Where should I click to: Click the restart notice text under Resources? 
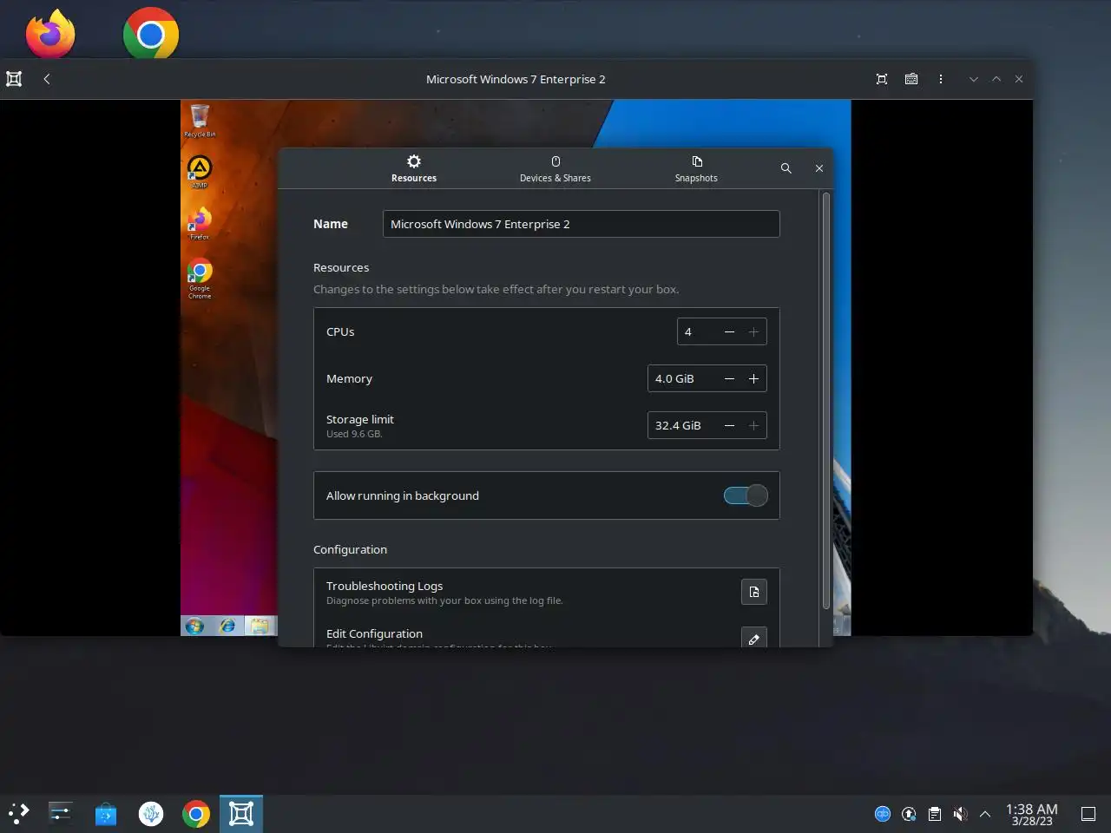(496, 289)
